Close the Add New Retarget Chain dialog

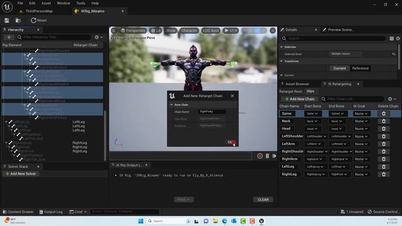click(232, 96)
